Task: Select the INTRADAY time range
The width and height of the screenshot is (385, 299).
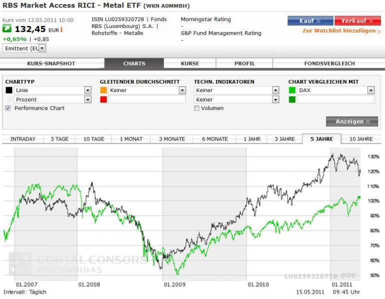Action: click(23, 139)
